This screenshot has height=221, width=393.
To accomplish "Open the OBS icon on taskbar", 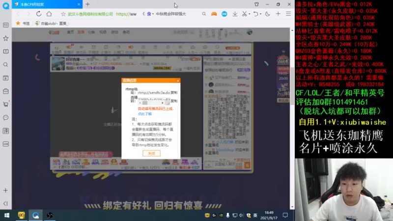I will point(50,215).
